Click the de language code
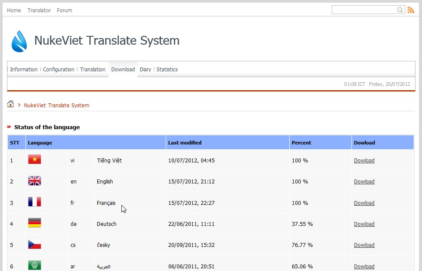 coord(74,224)
